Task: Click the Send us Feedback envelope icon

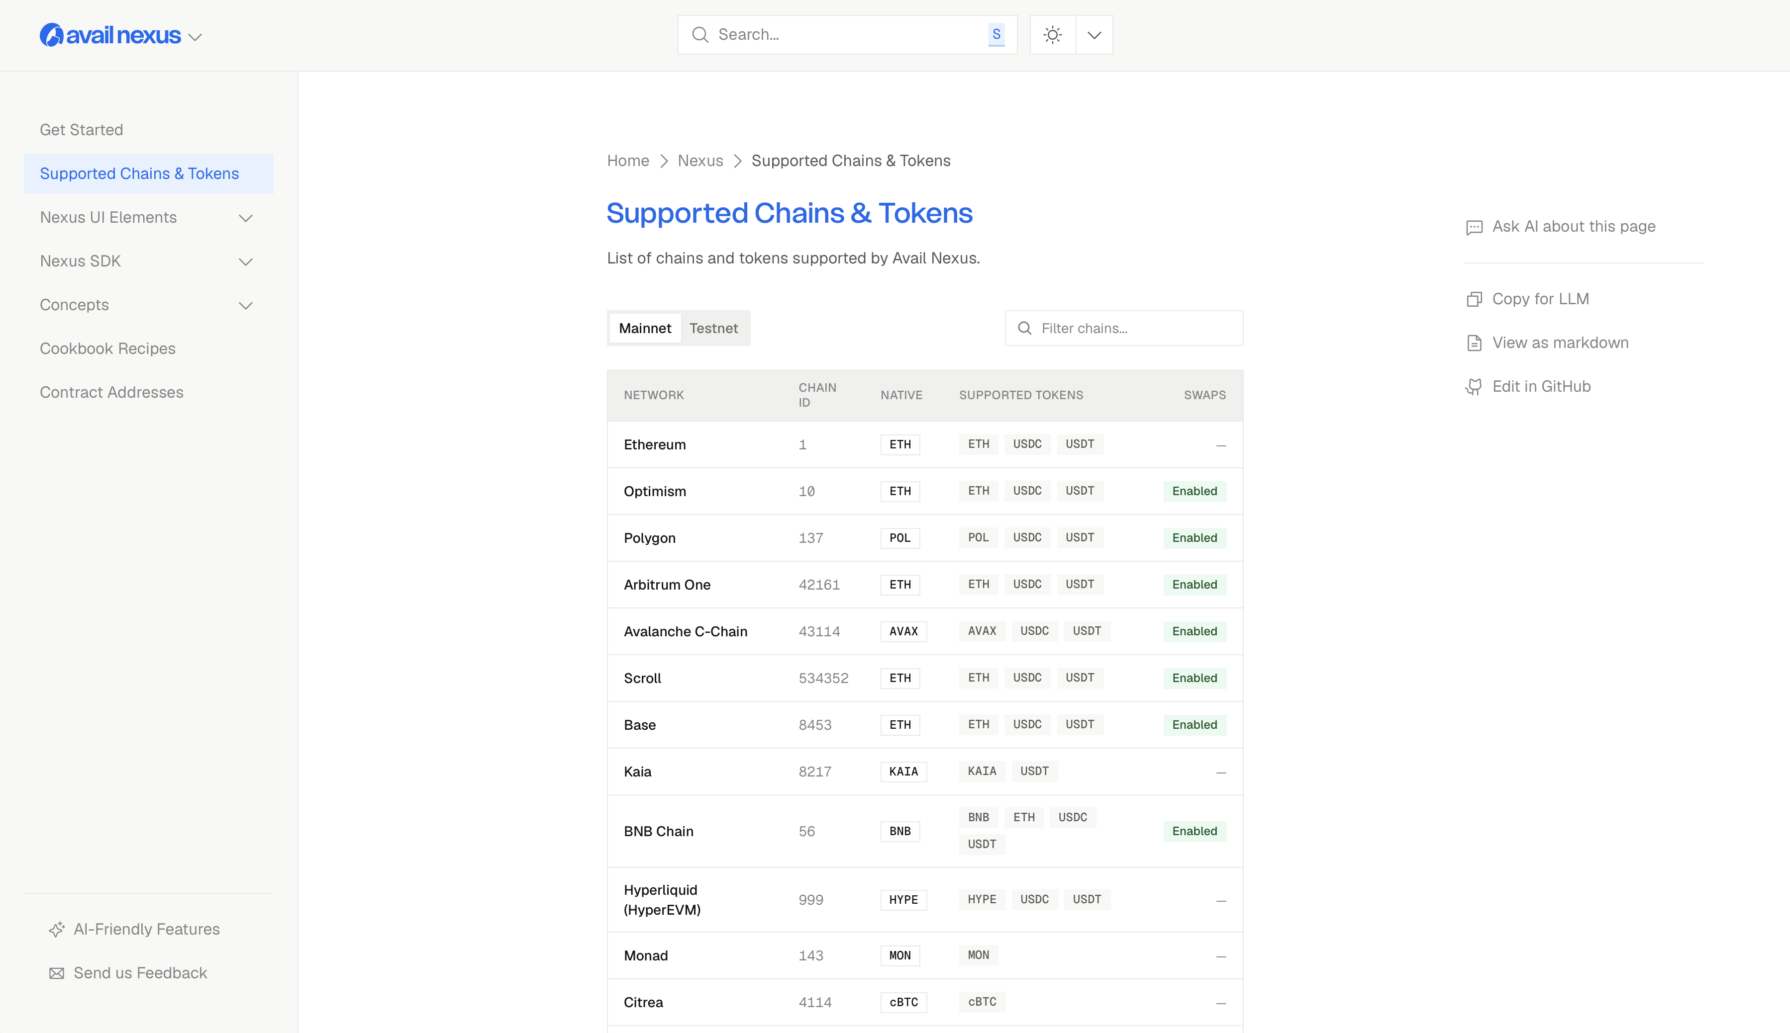Action: click(57, 973)
